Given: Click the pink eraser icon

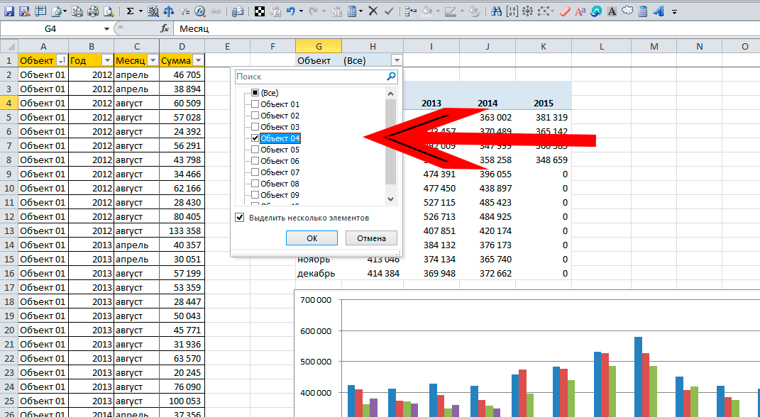Looking at the screenshot, I should pyautogui.click(x=565, y=11).
